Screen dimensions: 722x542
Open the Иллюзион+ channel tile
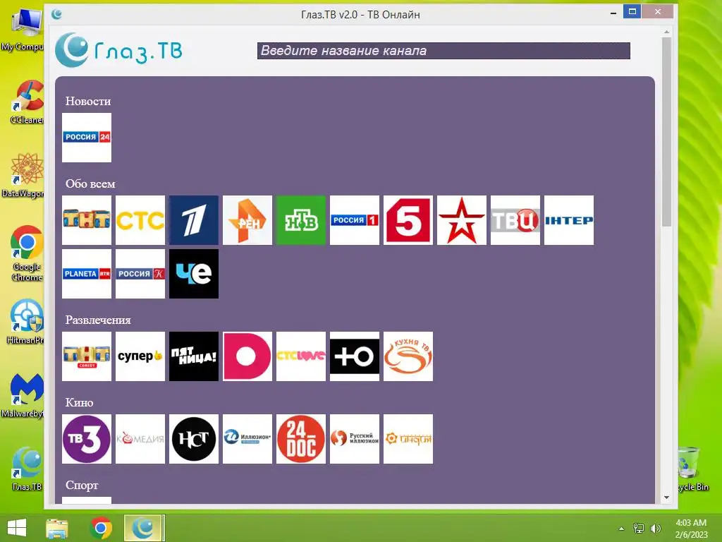247,439
